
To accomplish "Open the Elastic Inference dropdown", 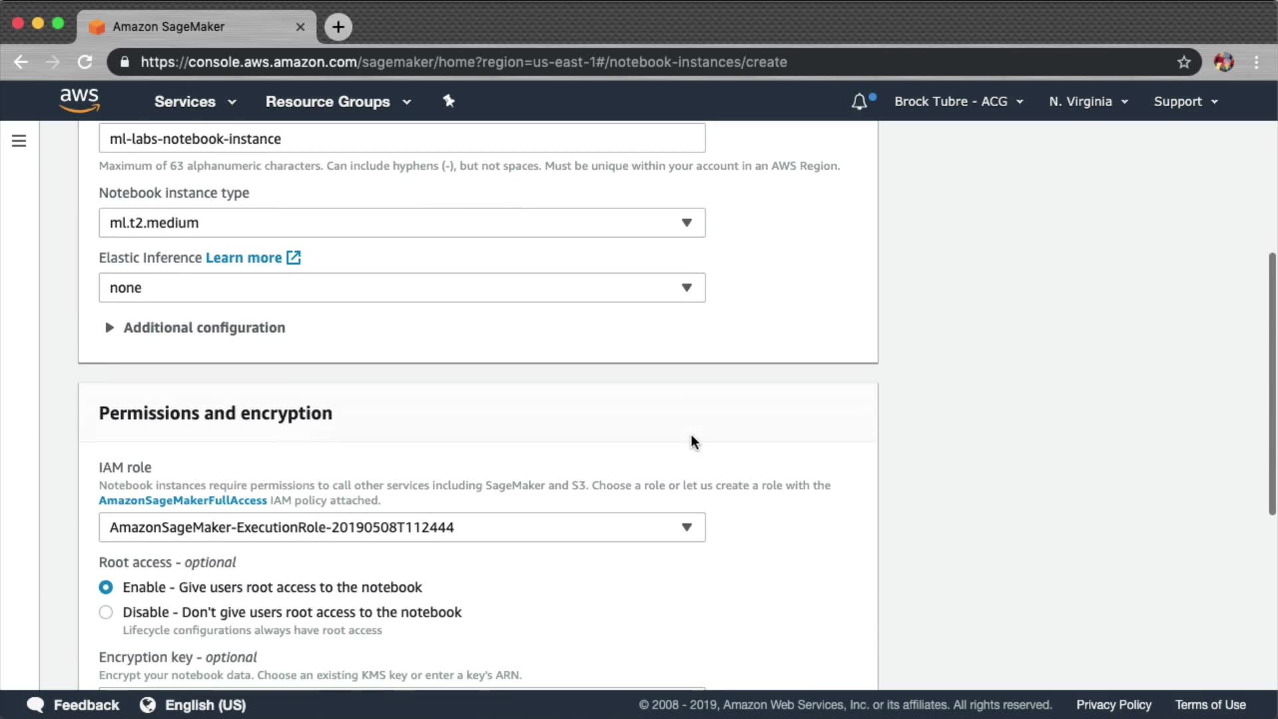I will [401, 288].
